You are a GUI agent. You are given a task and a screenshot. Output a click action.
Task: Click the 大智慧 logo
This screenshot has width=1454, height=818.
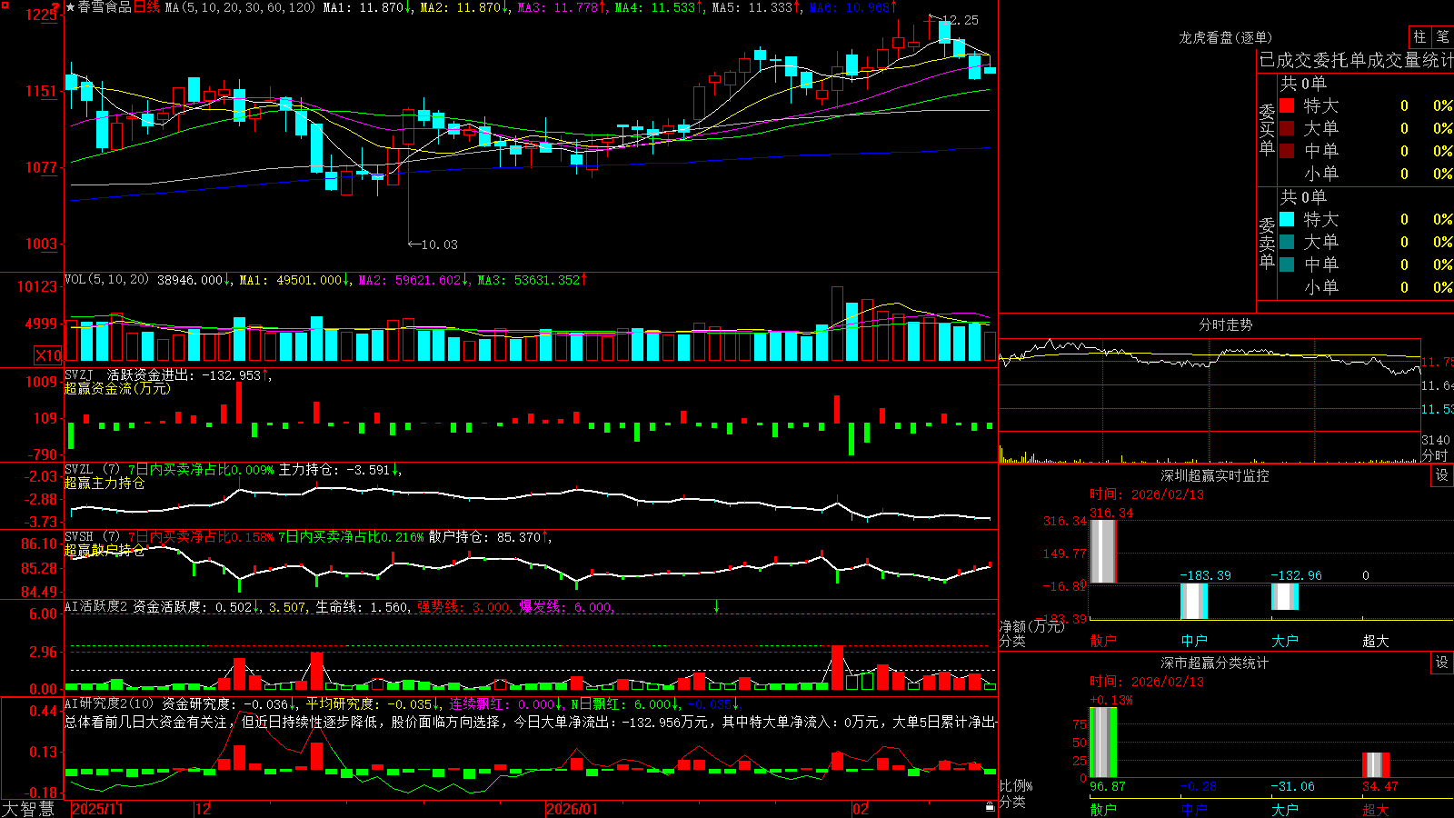(28, 809)
